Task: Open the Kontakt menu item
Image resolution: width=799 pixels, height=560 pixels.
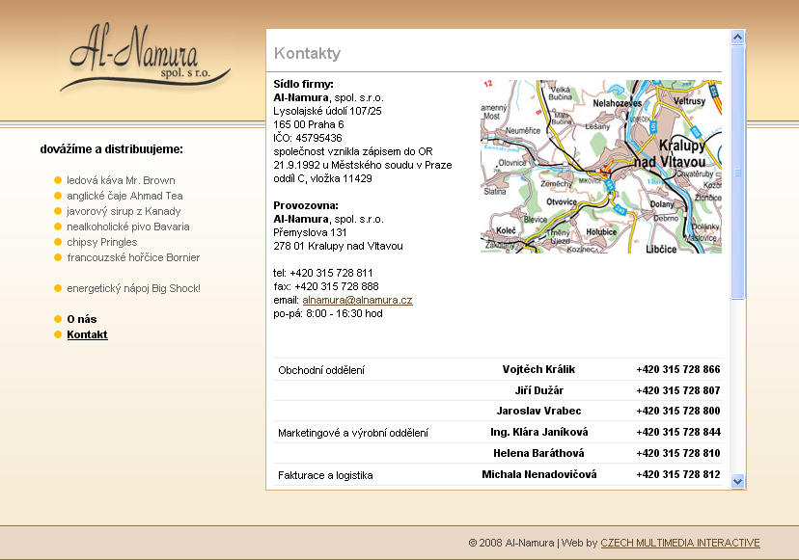Action: tap(87, 334)
